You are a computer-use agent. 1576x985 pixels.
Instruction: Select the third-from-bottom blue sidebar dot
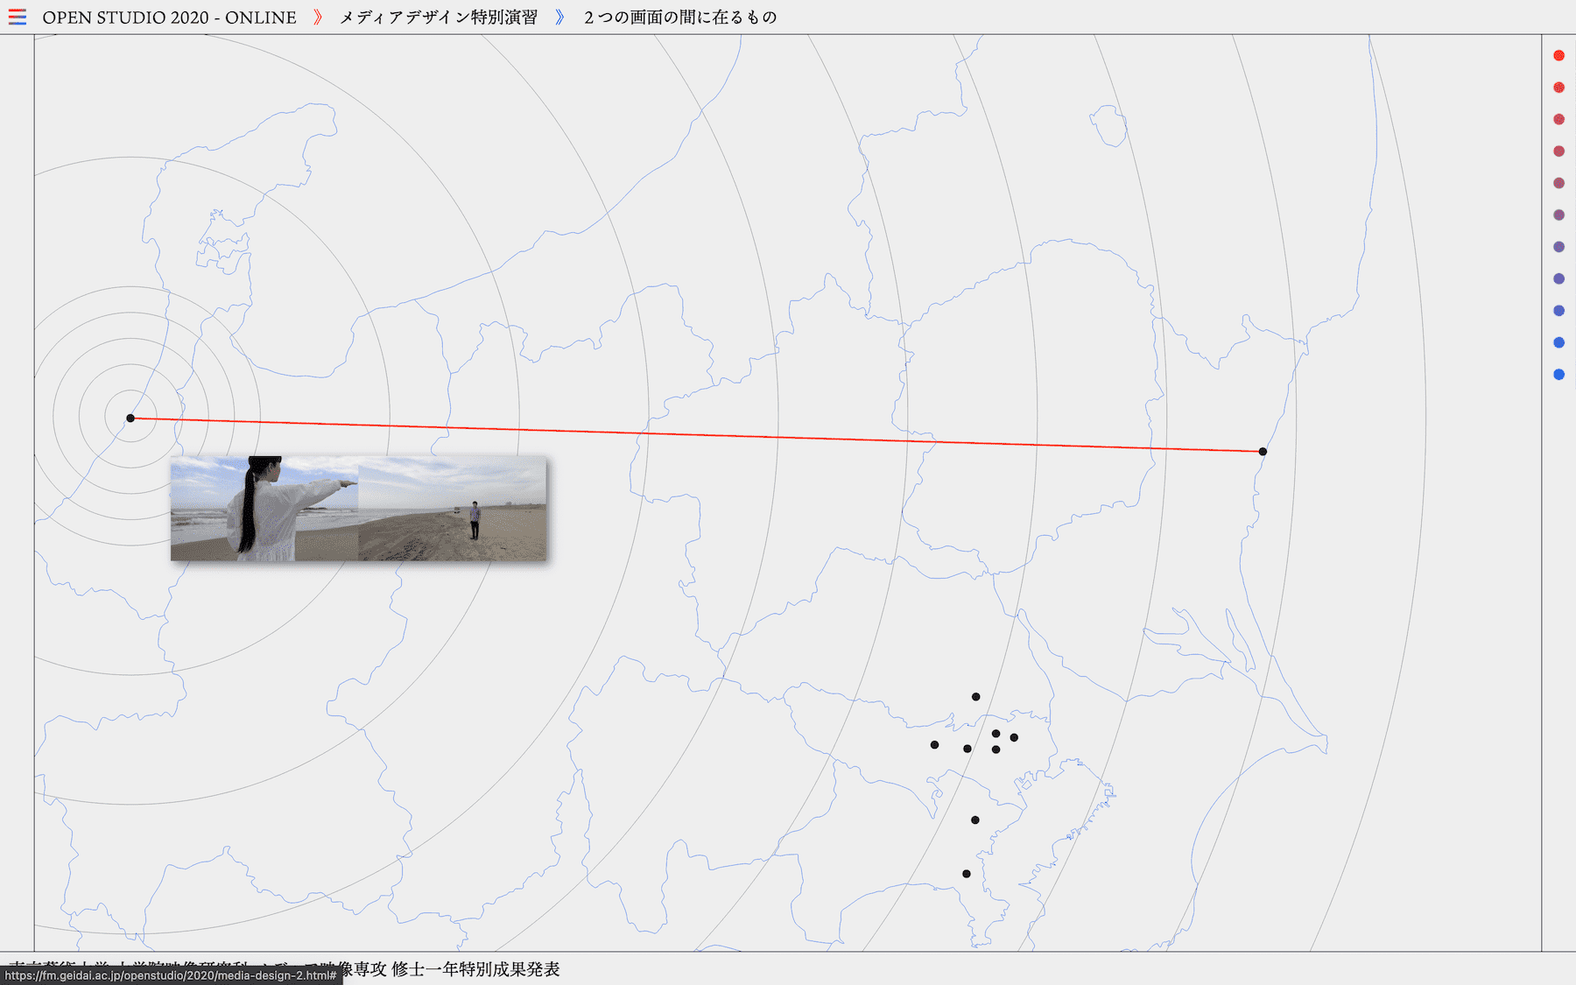1558,311
